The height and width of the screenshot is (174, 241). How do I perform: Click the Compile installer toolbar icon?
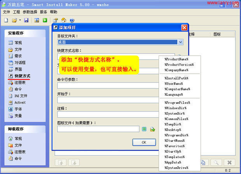pos(37,20)
